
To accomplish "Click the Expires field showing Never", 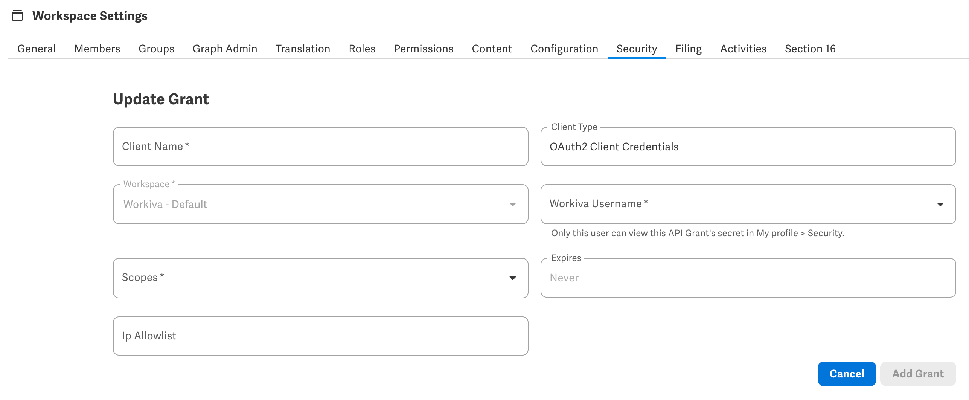I will click(749, 278).
